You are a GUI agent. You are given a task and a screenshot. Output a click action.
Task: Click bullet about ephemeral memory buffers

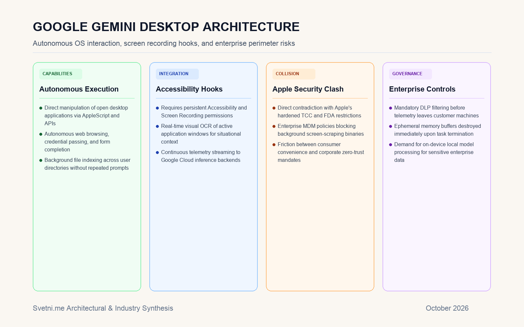[x=436, y=130]
